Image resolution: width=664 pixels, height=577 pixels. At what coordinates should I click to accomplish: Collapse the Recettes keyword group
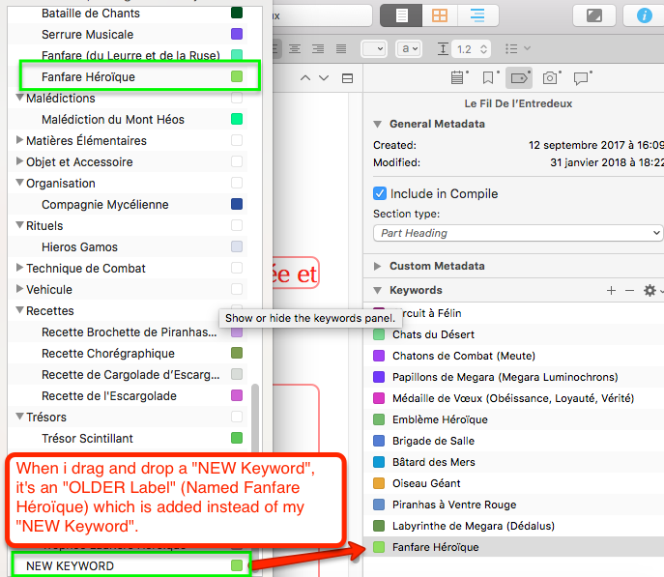click(x=19, y=311)
